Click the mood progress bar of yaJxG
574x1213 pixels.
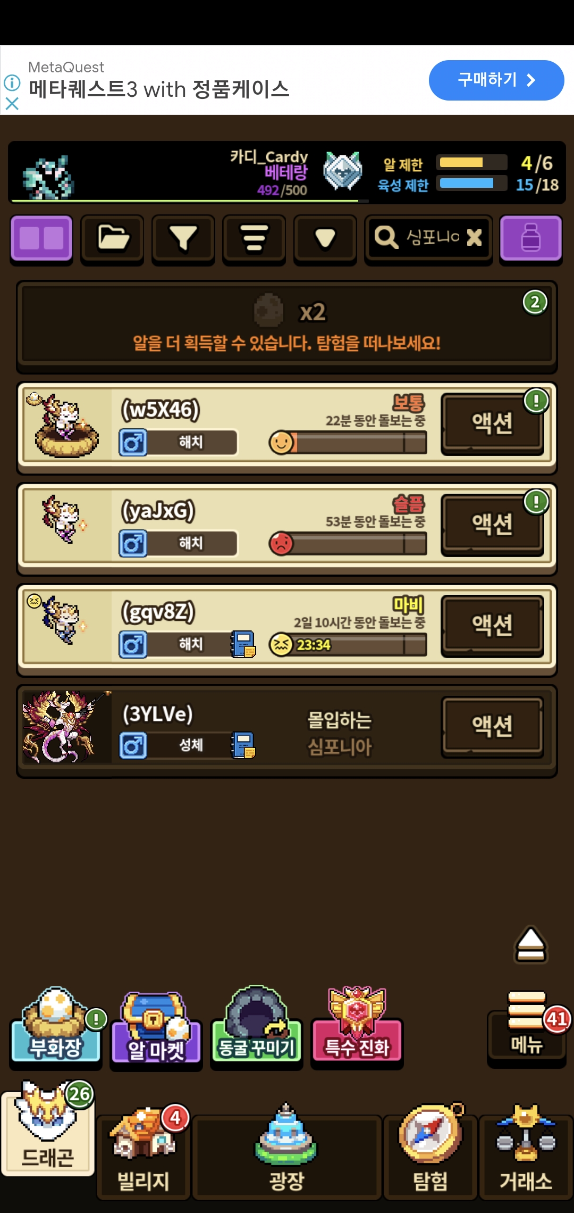(348, 544)
